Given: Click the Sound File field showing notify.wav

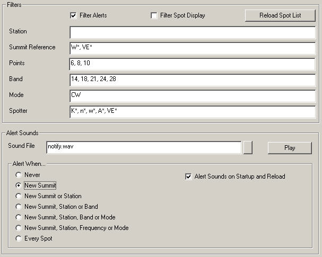Looking at the screenshot, I should (144, 147).
